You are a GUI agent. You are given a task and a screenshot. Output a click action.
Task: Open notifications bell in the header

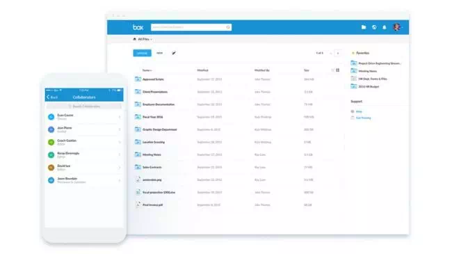(385, 27)
